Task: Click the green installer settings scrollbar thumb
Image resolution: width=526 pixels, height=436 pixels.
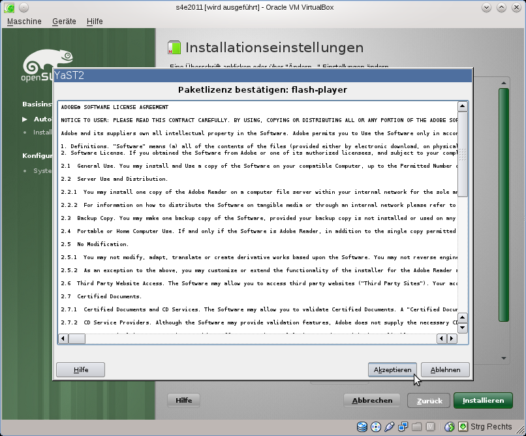Action: 504,205
